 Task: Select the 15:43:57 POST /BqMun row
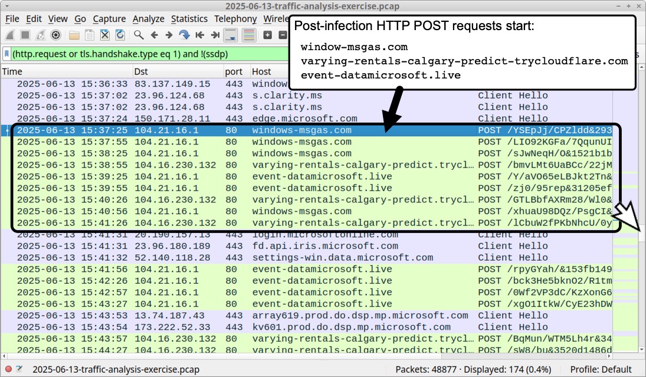pyautogui.click(x=307, y=338)
